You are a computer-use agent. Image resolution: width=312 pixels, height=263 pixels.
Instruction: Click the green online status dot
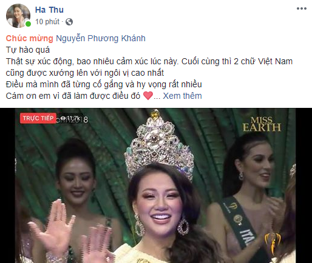(28, 24)
